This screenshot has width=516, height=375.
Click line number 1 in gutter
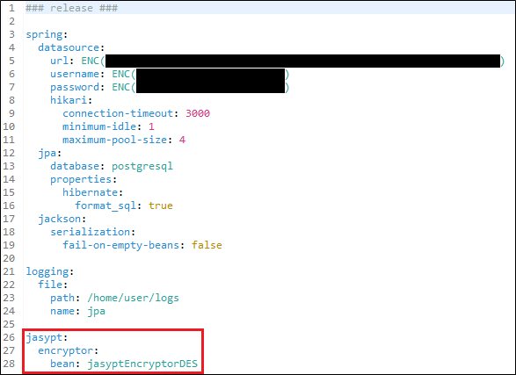coord(11,8)
